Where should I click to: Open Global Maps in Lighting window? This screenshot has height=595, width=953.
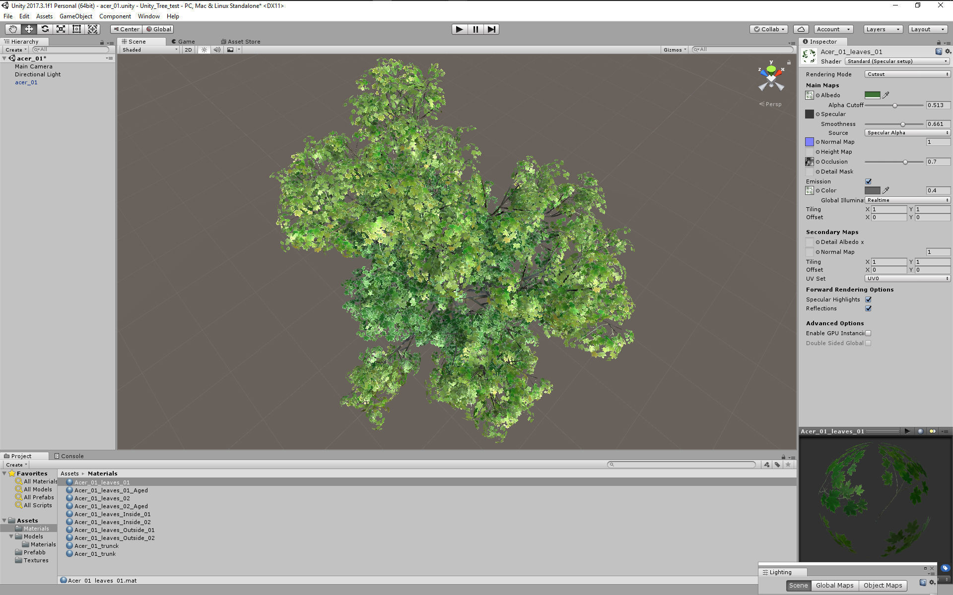(834, 586)
